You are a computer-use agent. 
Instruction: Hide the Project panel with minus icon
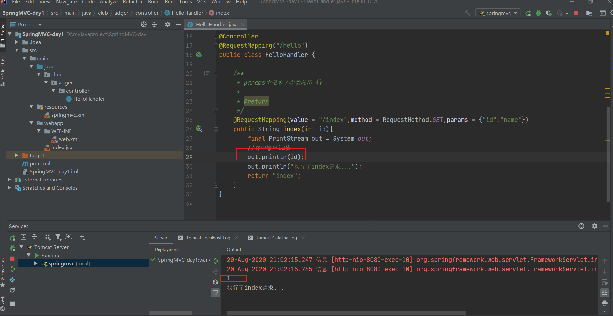[x=178, y=24]
